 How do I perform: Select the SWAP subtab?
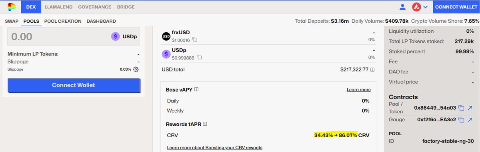(x=11, y=21)
